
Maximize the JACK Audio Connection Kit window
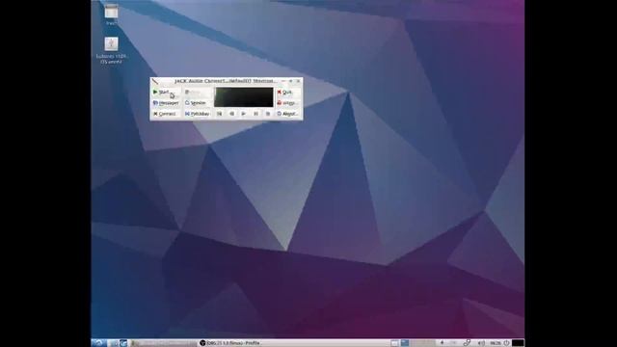[x=291, y=81]
